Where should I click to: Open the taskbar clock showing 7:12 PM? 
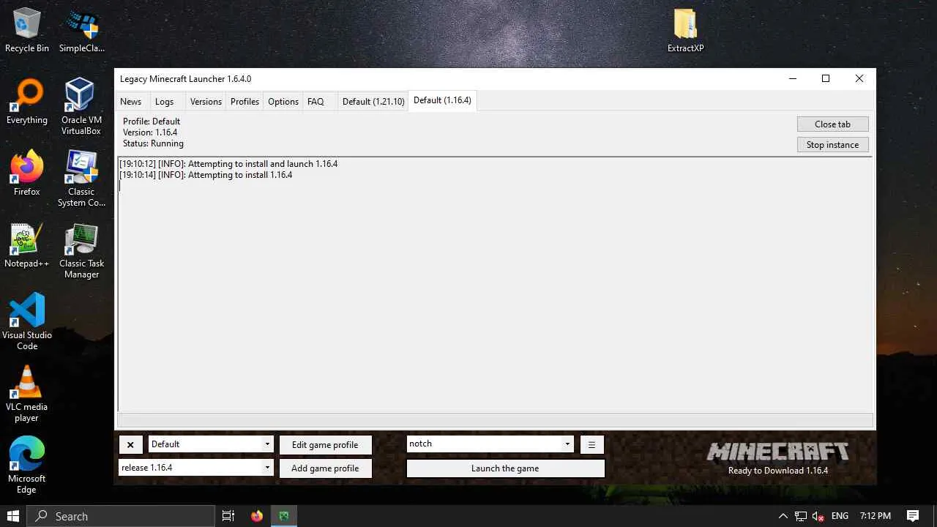[x=876, y=516]
